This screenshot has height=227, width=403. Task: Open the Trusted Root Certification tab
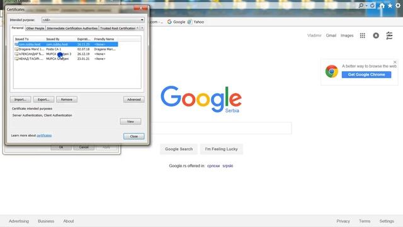coord(118,28)
